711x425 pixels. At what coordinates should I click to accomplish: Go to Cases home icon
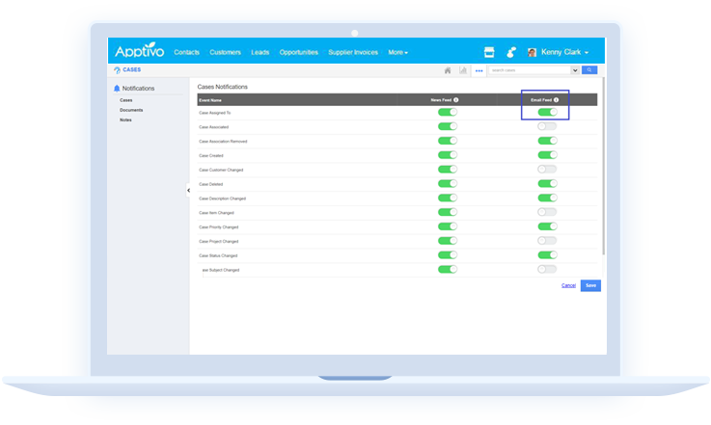(x=448, y=70)
